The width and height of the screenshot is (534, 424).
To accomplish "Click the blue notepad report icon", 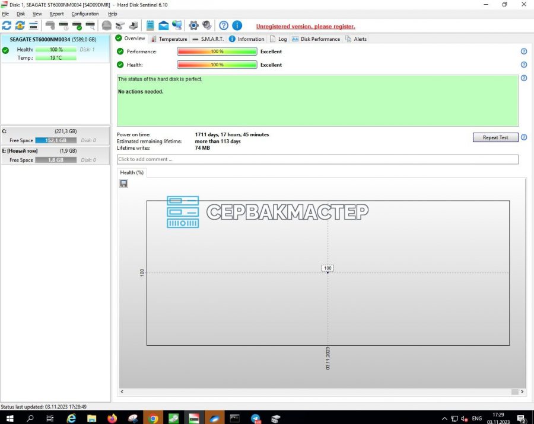I will (150, 25).
